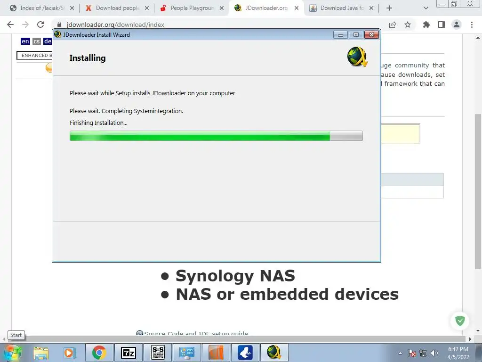Open the Chrome profile avatar
The image size is (482, 362).
(457, 25)
